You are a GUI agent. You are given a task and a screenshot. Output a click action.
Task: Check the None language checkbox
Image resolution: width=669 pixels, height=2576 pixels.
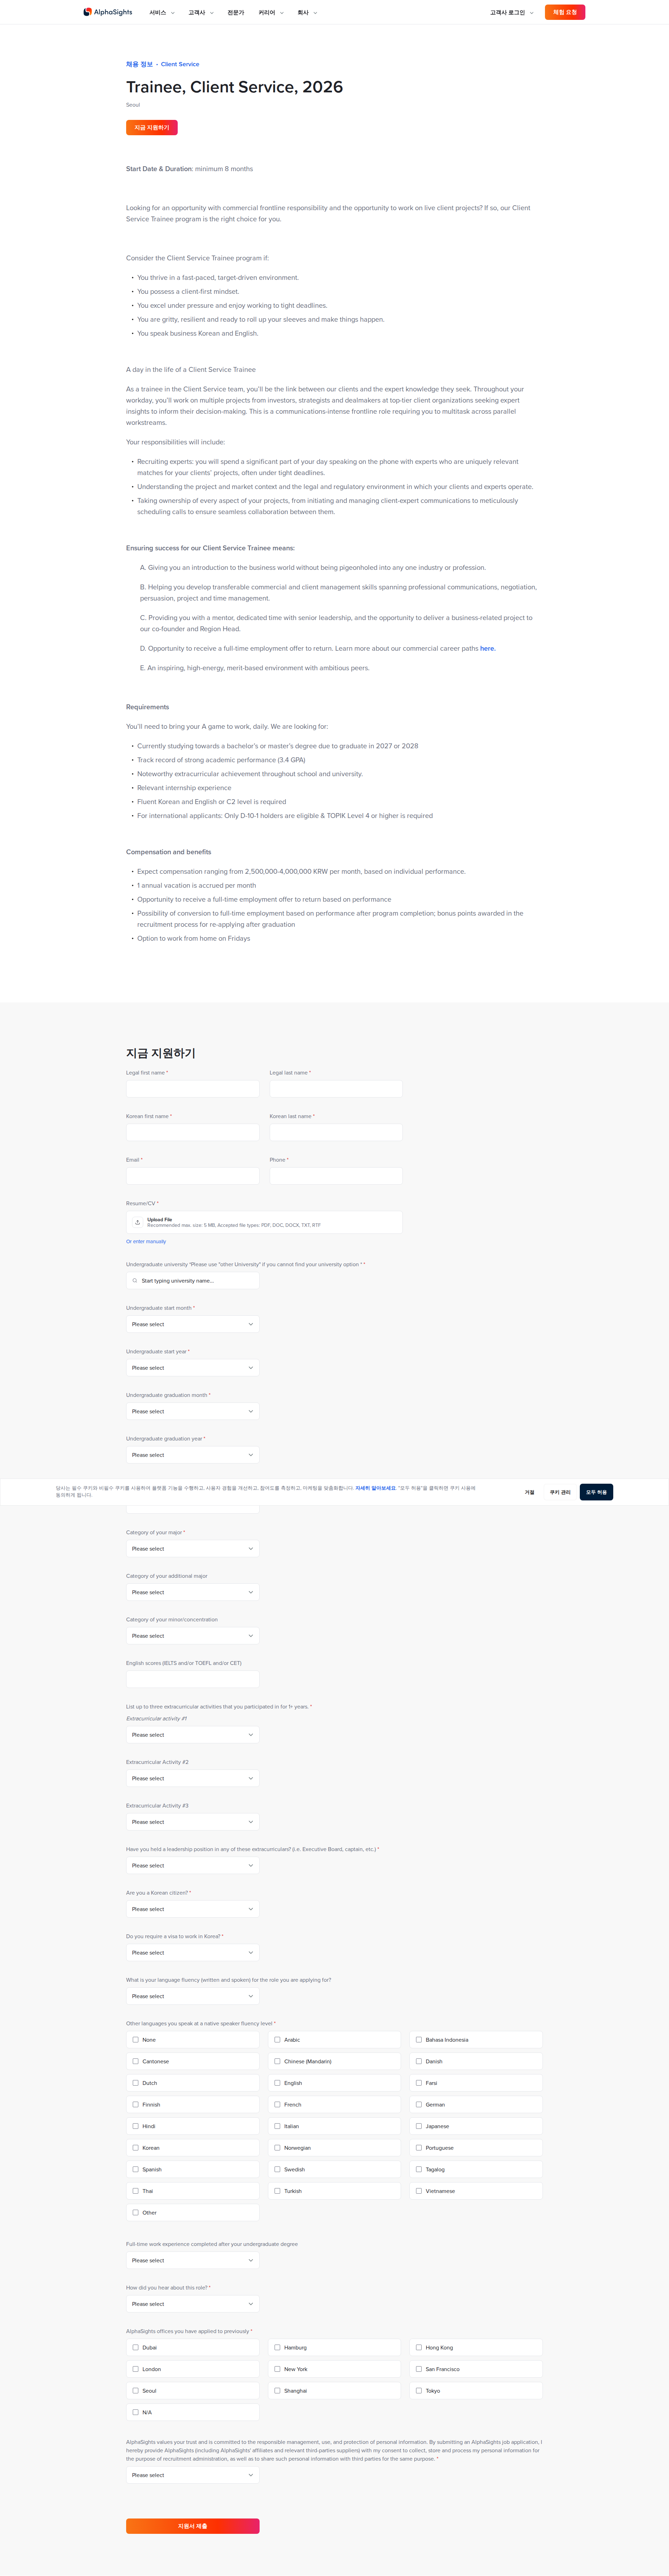(x=136, y=2040)
